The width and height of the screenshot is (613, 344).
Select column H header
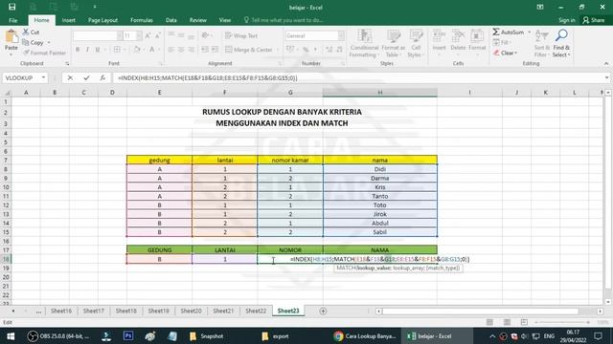[380, 93]
